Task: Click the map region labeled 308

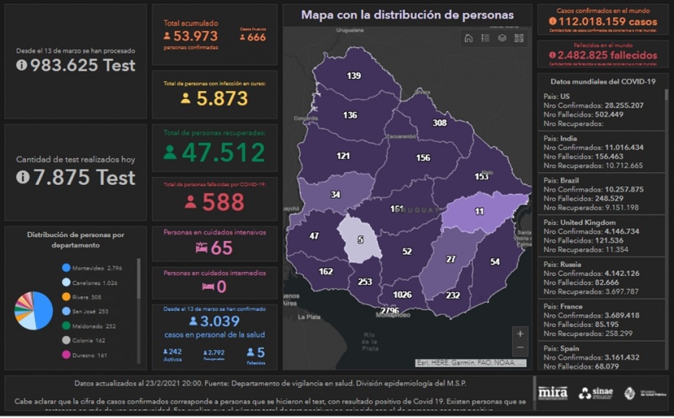Action: (x=439, y=123)
